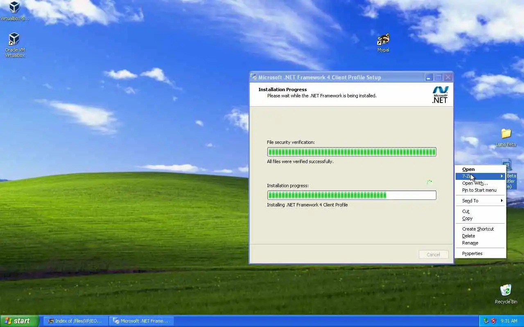
Task: Choose Rename in the context menu
Action: click(x=481, y=243)
